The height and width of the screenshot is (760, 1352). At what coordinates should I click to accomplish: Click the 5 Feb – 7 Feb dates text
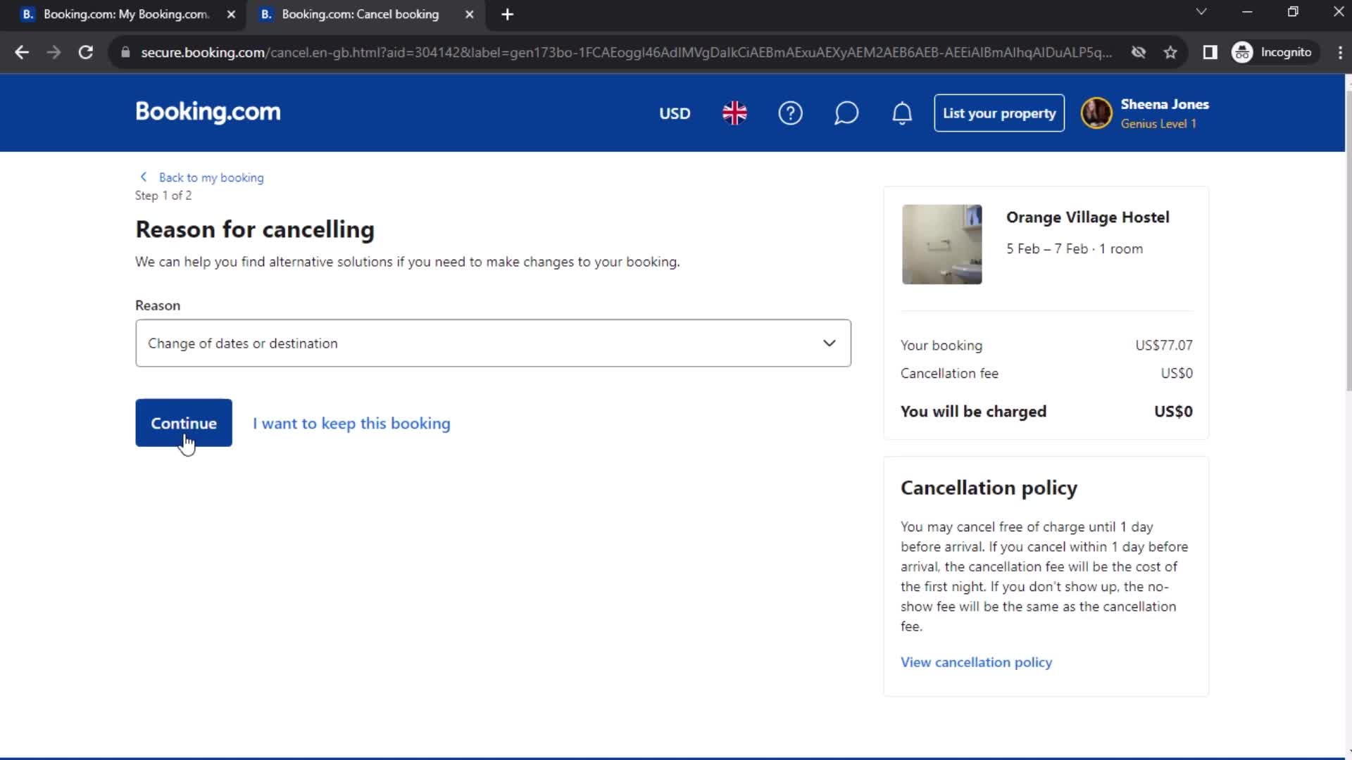click(1046, 248)
